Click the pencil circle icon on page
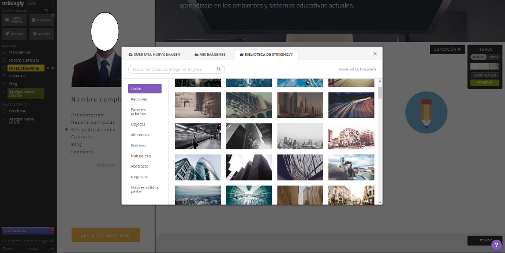The width and height of the screenshot is (505, 253). coord(427,112)
